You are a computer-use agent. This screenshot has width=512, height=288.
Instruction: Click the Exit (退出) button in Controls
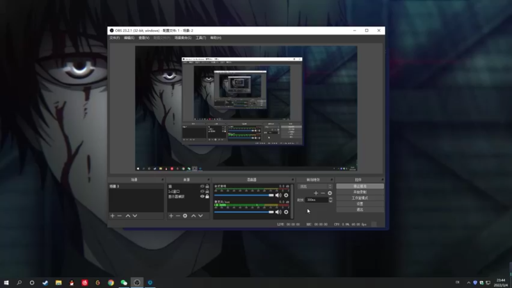[360, 210]
